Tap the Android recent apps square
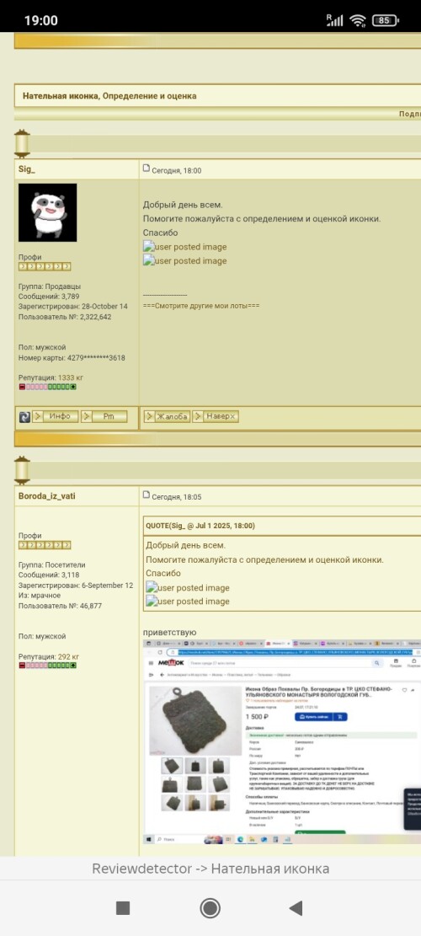 123,908
